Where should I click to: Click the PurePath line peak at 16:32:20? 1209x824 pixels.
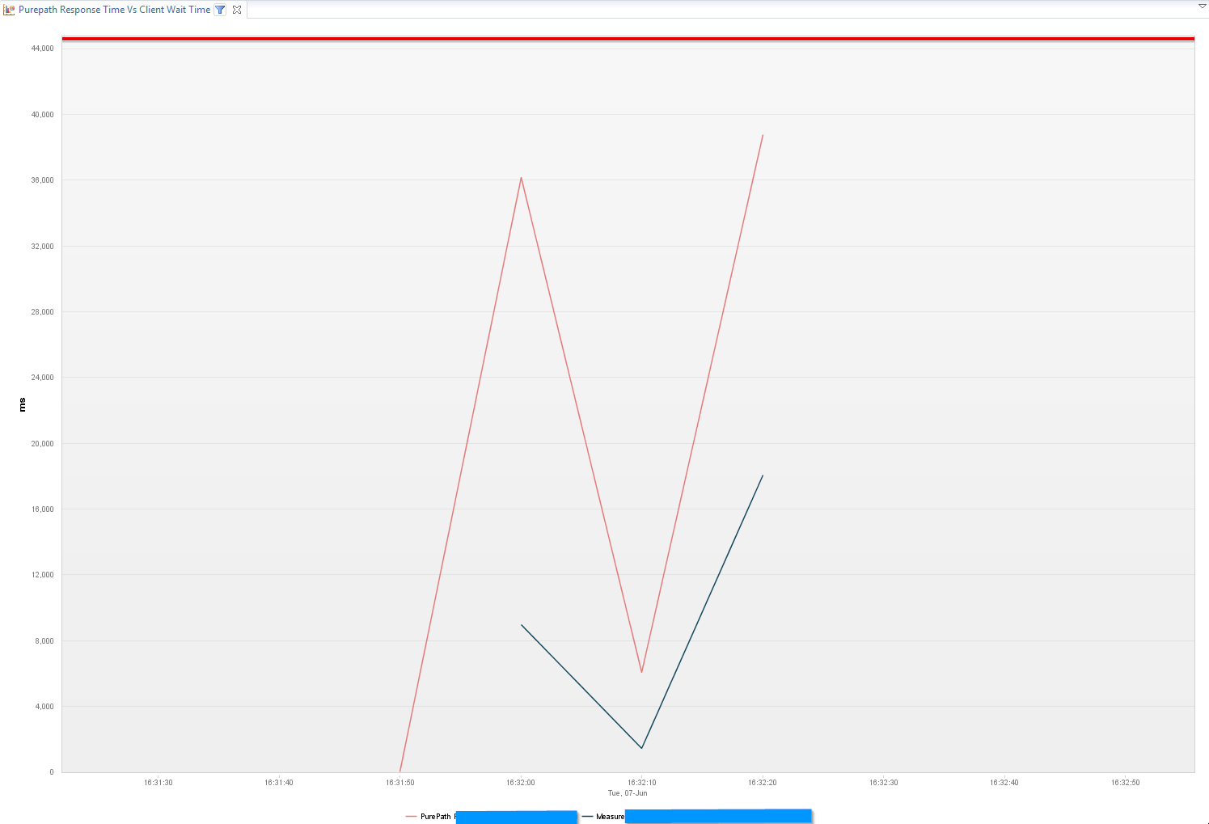[x=763, y=136]
